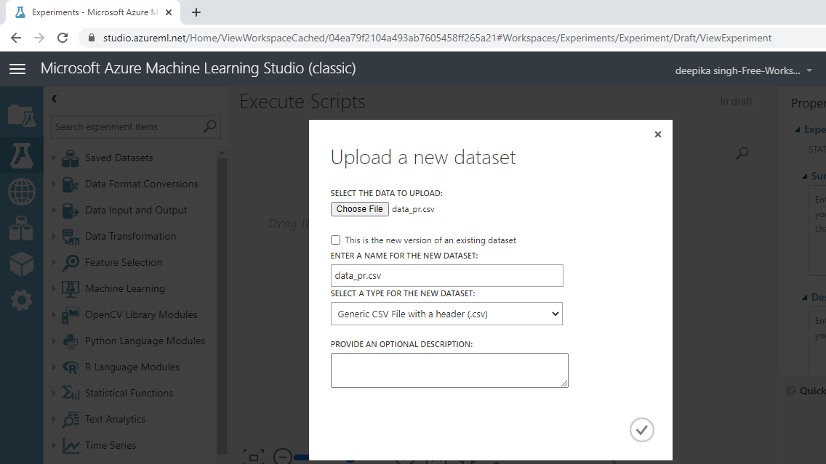The height and width of the screenshot is (464, 826).
Task: Select the R Language Modules item
Action: click(x=132, y=367)
